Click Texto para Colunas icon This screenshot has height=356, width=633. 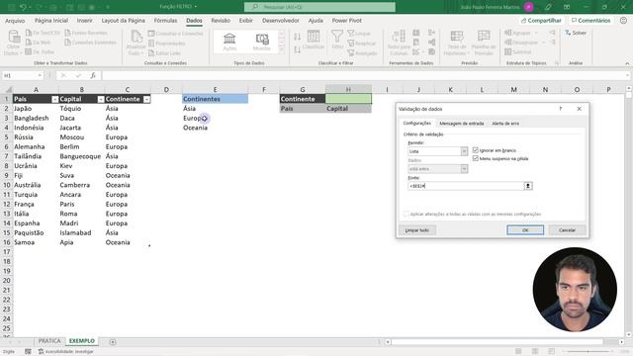point(399,43)
